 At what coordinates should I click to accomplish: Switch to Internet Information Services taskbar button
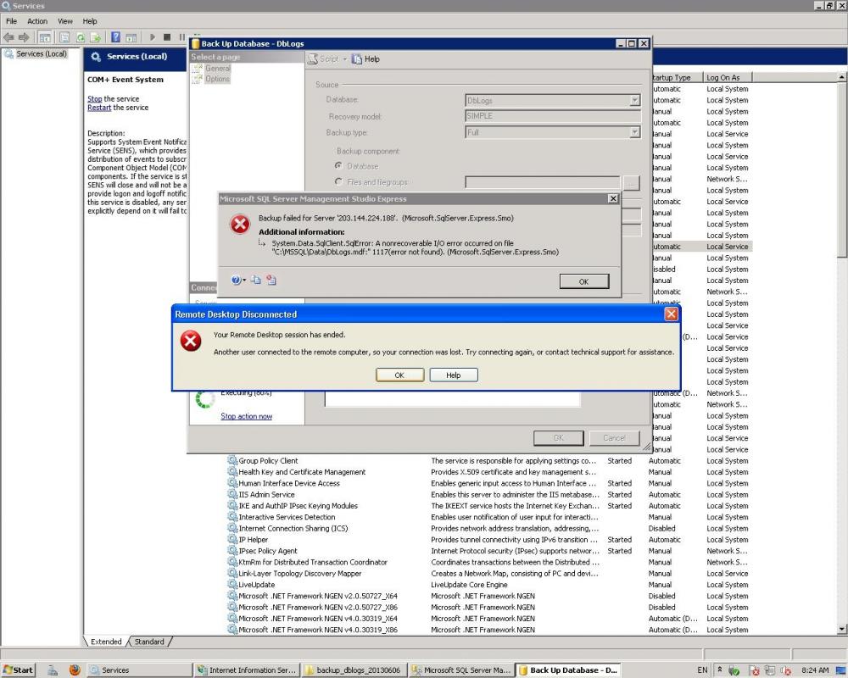coord(247,670)
